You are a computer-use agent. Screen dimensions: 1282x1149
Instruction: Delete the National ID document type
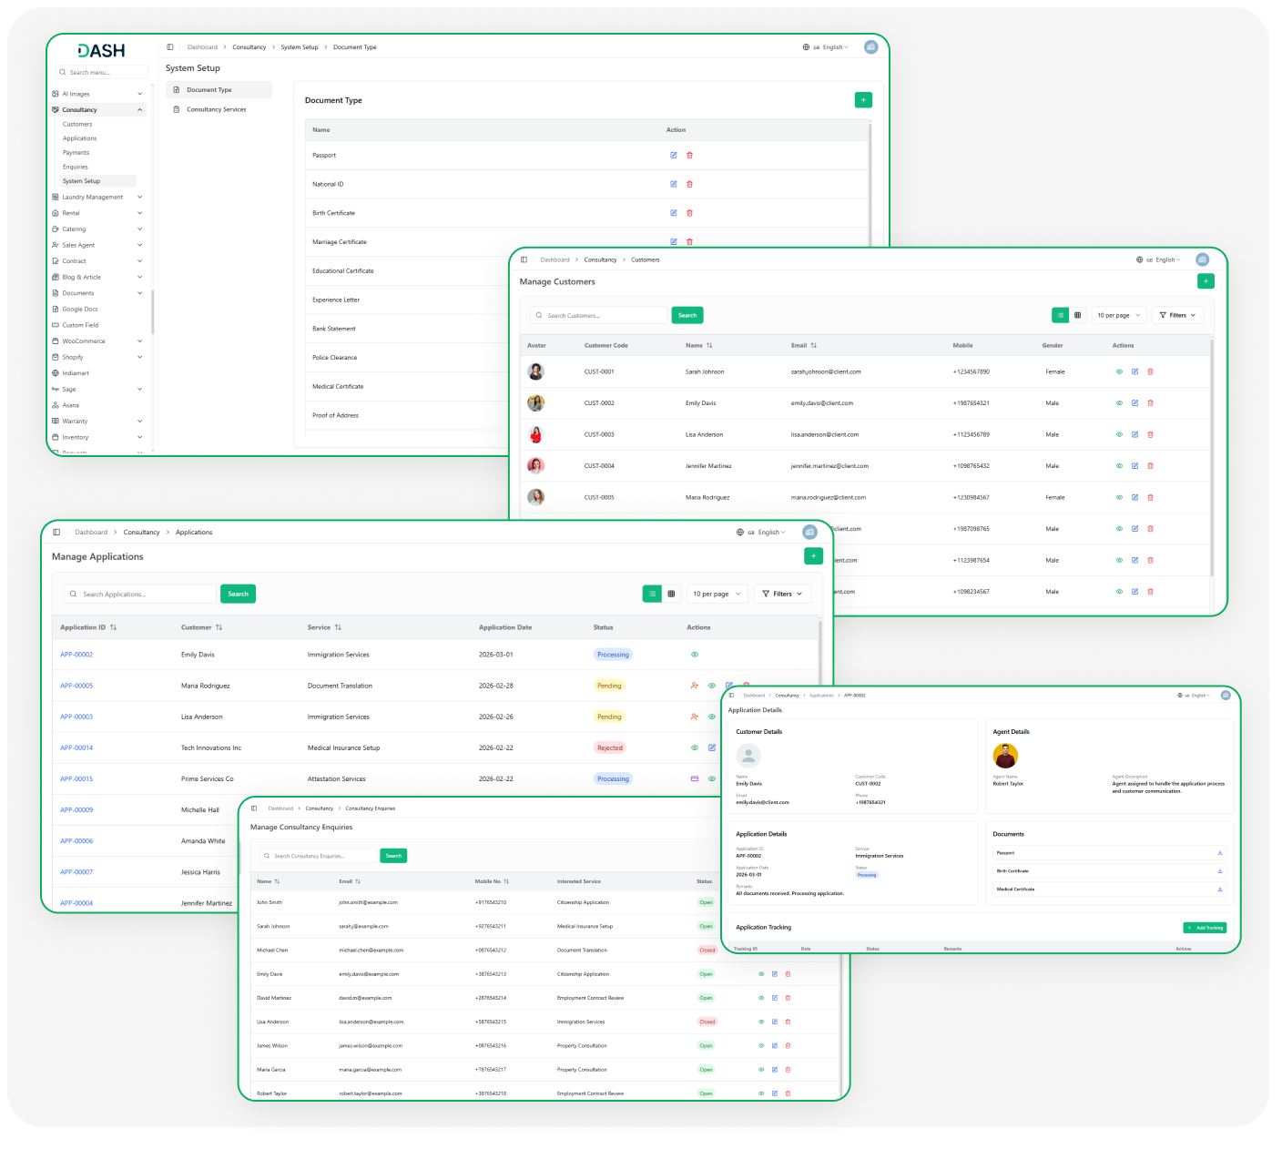(689, 184)
